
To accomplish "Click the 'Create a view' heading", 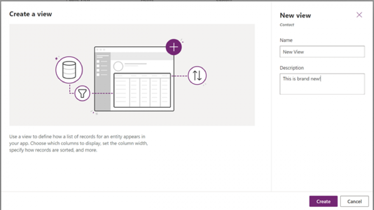I will (x=31, y=14).
